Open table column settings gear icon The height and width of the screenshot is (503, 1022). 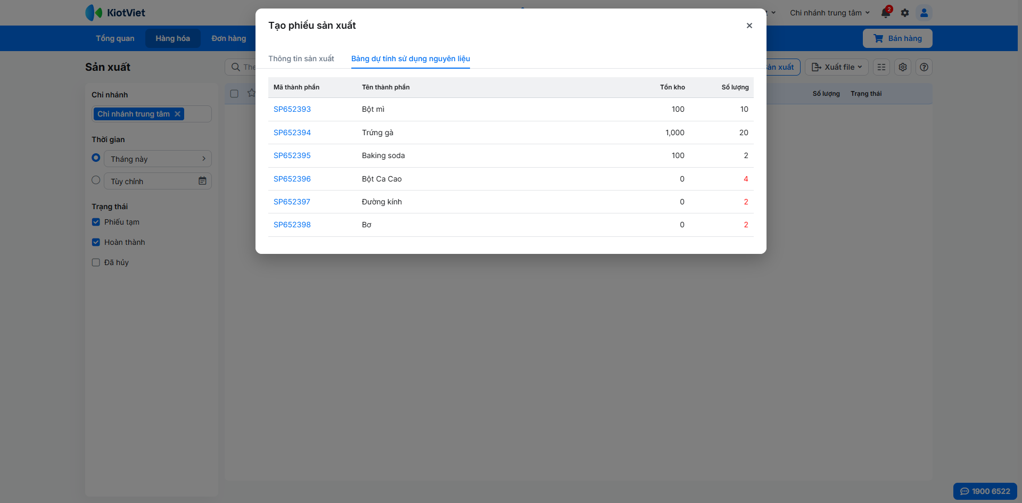tap(903, 67)
